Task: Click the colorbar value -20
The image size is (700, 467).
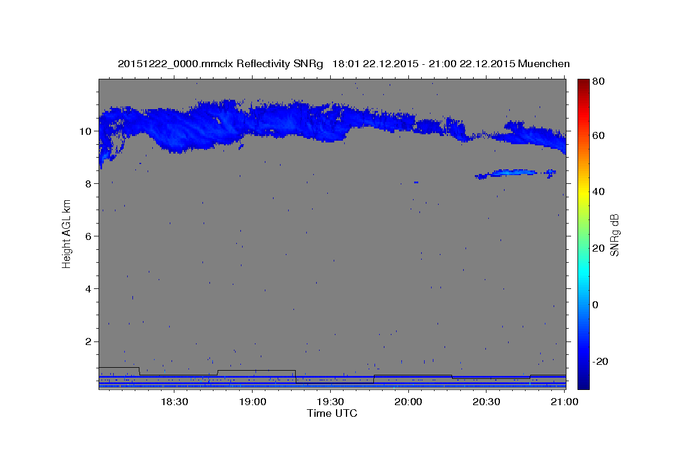Action: [600, 361]
